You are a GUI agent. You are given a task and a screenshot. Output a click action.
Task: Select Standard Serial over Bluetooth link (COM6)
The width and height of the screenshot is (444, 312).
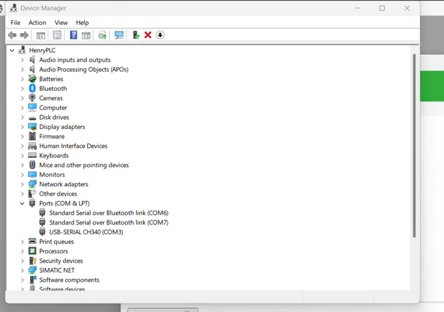pos(109,213)
